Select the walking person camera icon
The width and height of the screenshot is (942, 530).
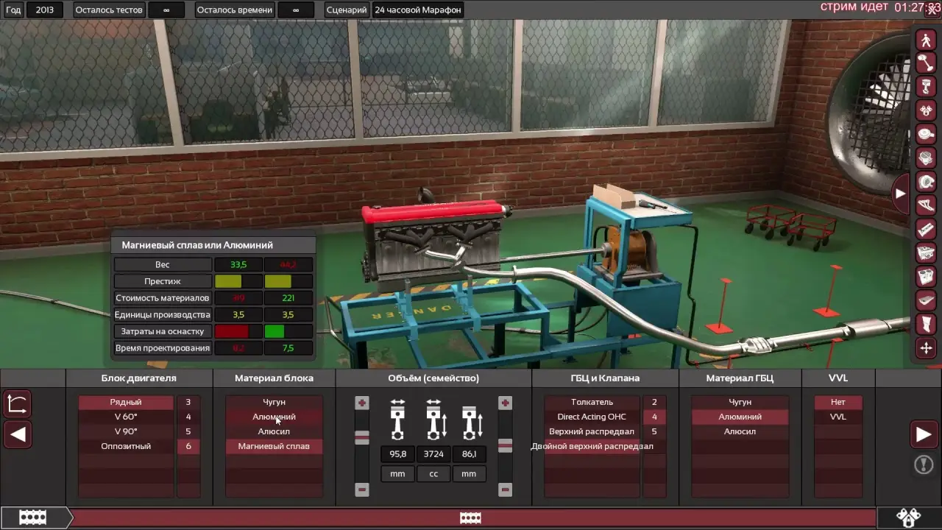coord(925,40)
